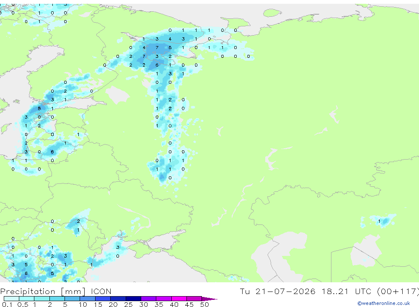
Task: Click the legend label '50'
Action: point(204,304)
